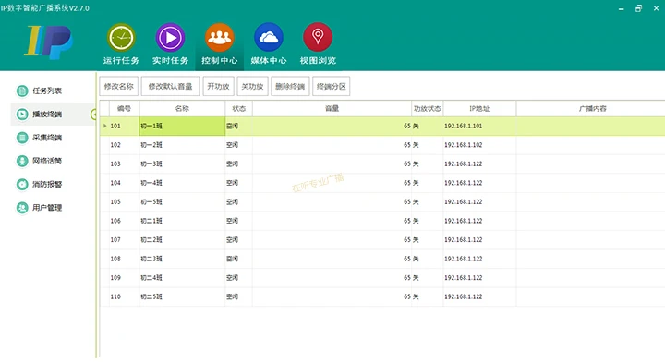665x363 pixels.
Task: Collapse the sidebar using the edge handle
Action: pos(93,115)
